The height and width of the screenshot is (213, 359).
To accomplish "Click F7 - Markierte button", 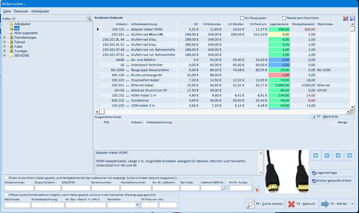I will coord(332,117).
